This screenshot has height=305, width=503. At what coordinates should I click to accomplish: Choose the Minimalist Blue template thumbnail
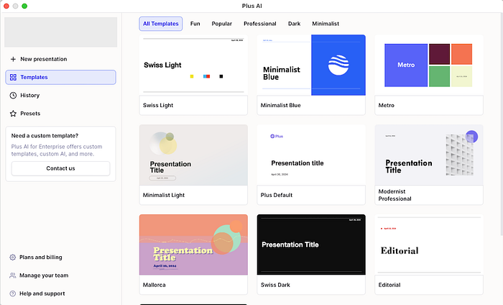tap(311, 65)
